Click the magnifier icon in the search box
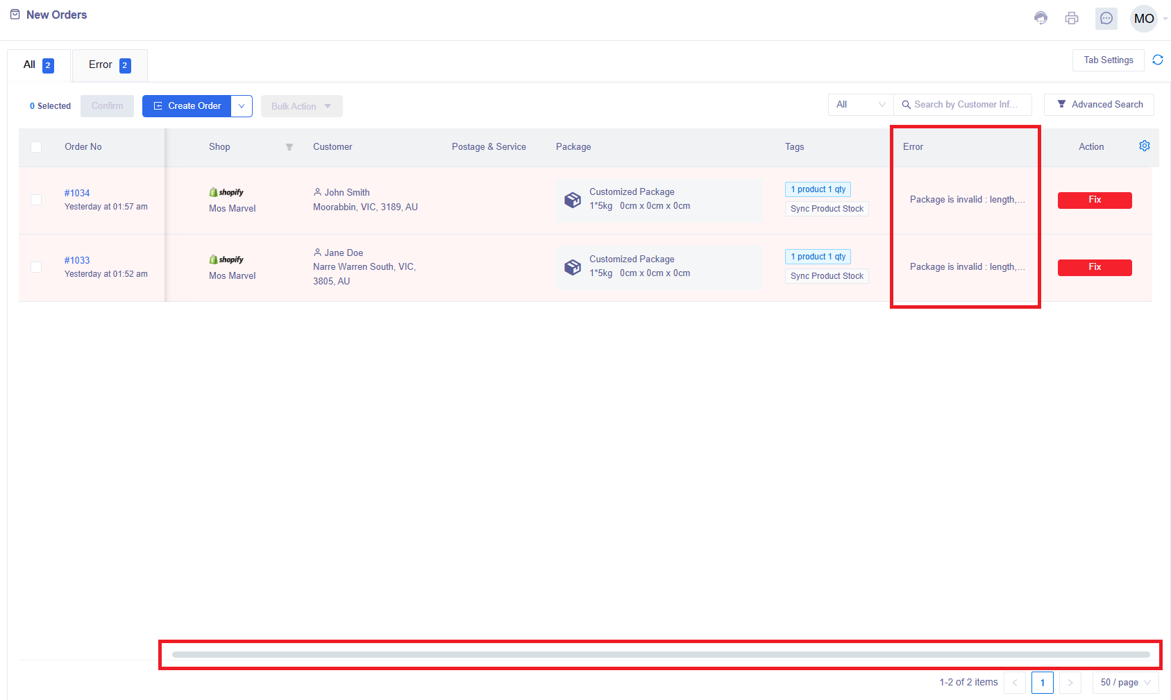Image resolution: width=1171 pixels, height=700 pixels. 906,104
